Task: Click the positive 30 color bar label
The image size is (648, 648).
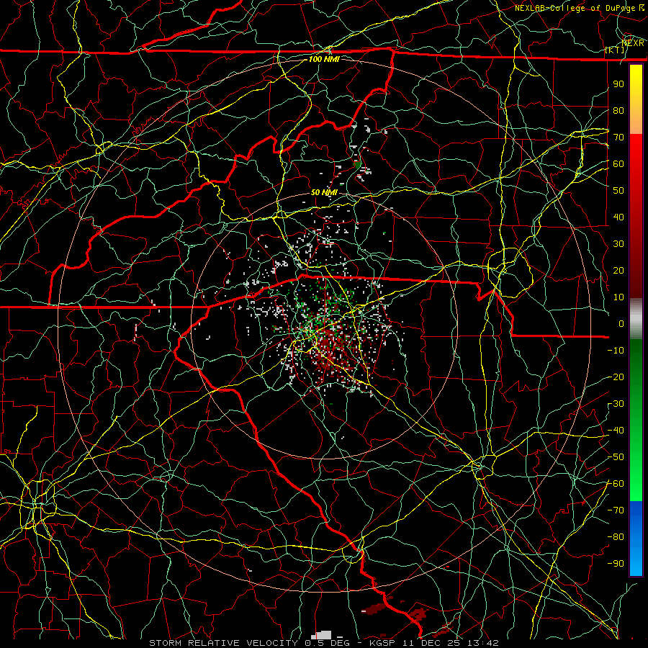Action: [x=618, y=244]
